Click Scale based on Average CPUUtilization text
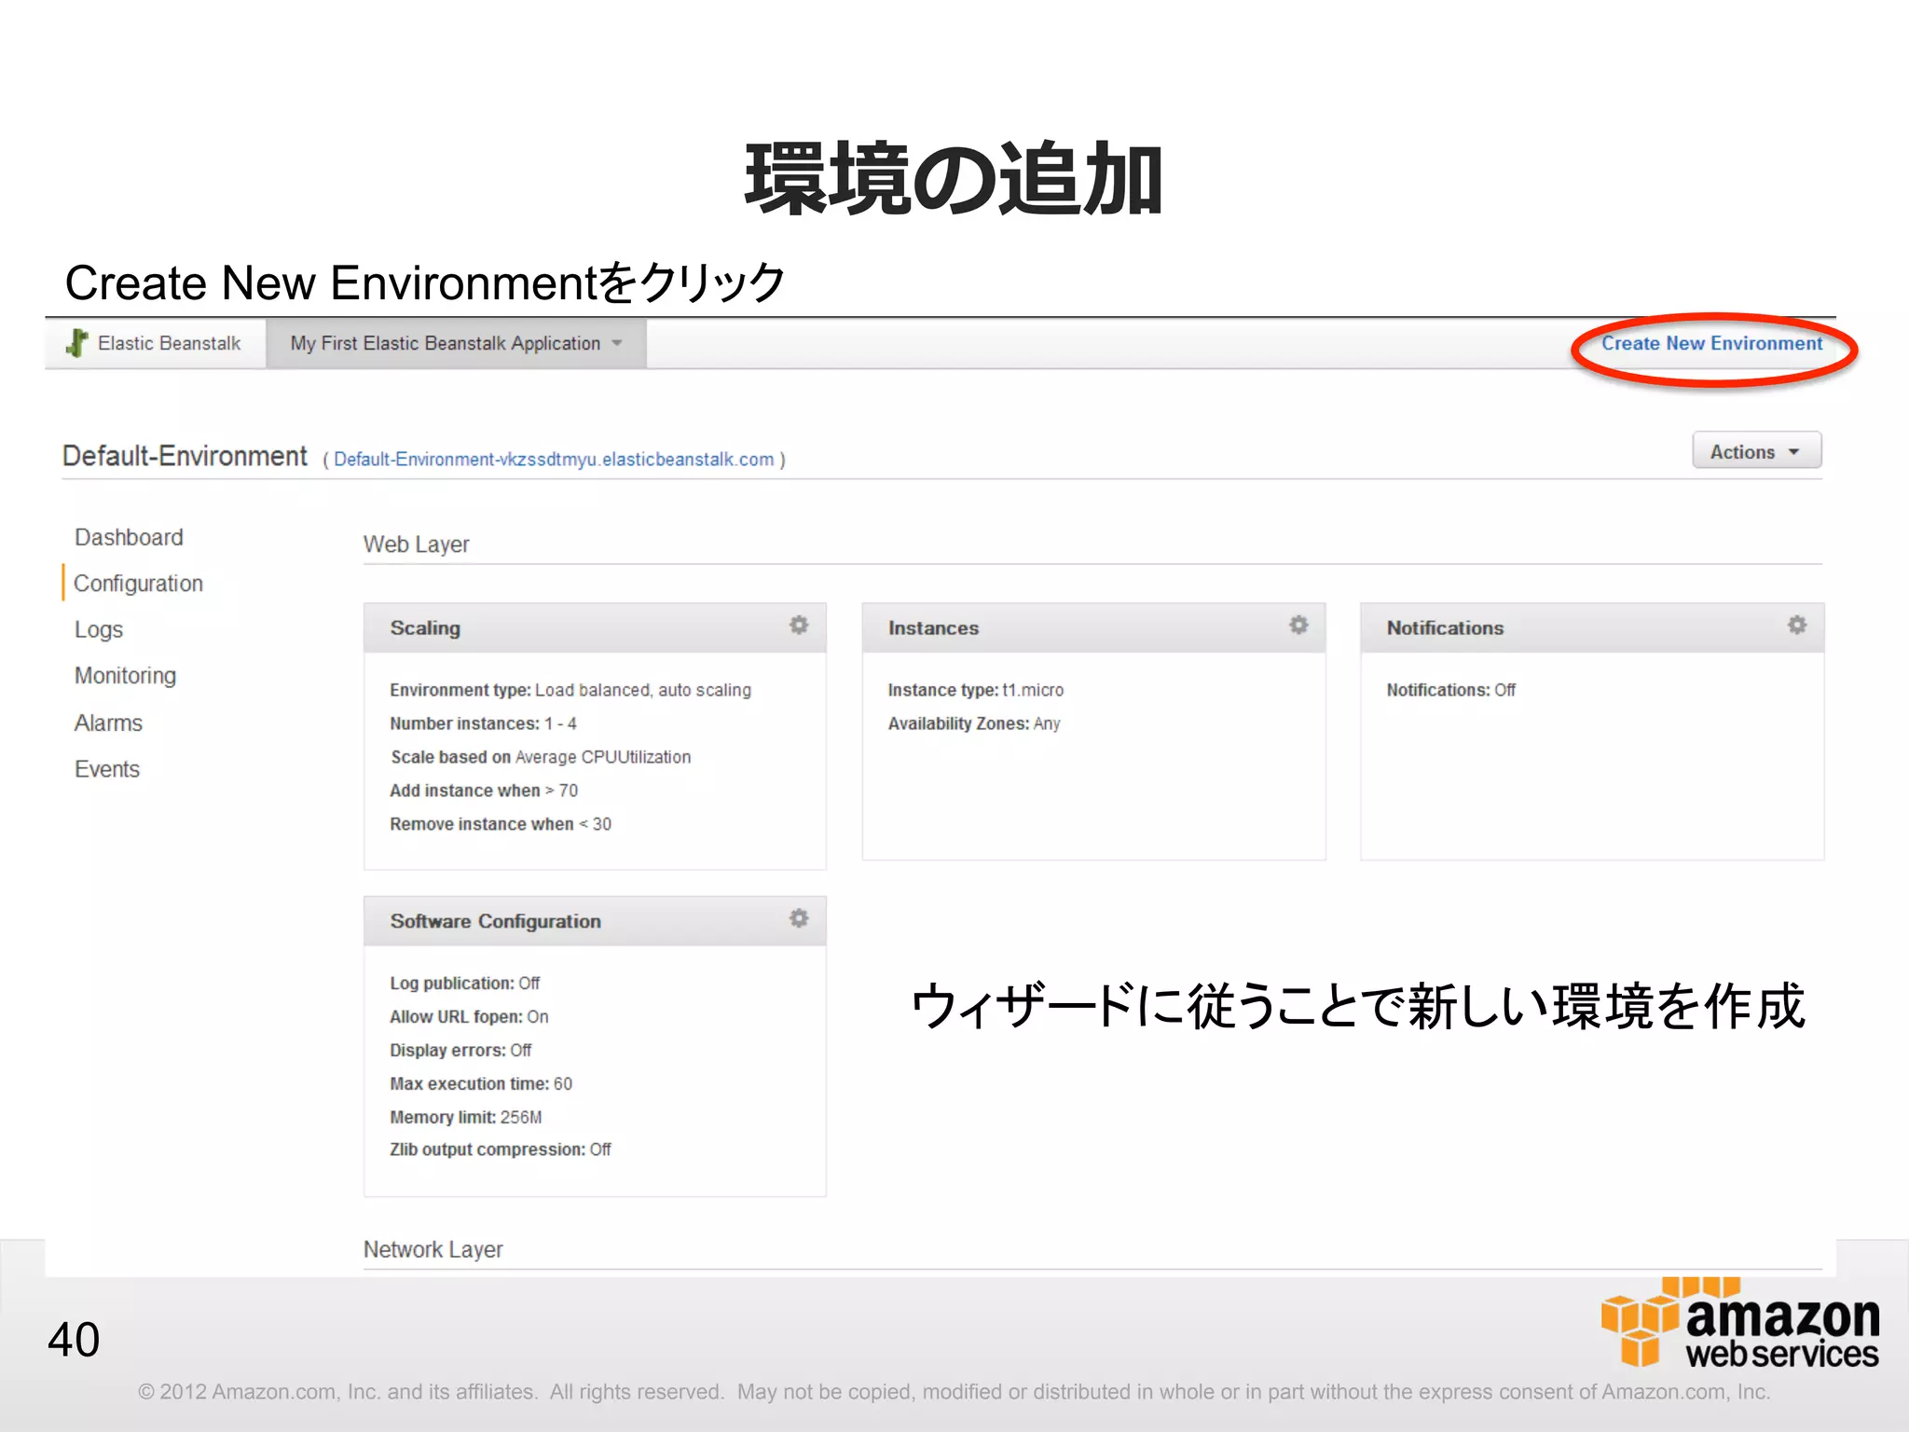Image resolution: width=1909 pixels, height=1432 pixels. point(541,757)
